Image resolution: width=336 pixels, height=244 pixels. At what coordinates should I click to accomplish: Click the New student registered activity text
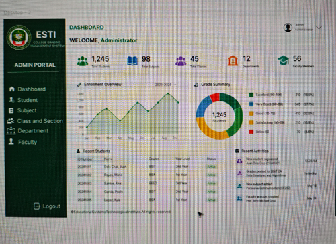263,161
